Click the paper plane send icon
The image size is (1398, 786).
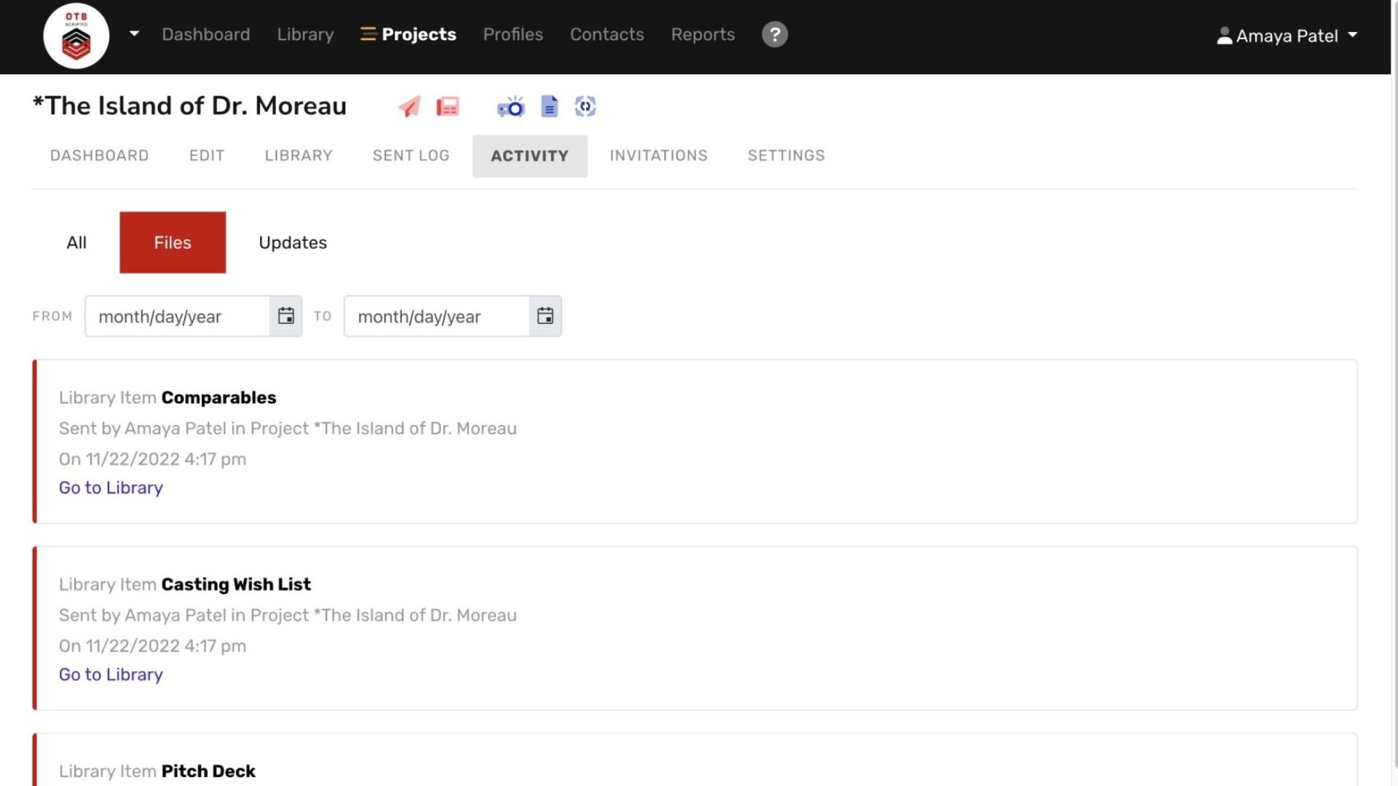(409, 106)
